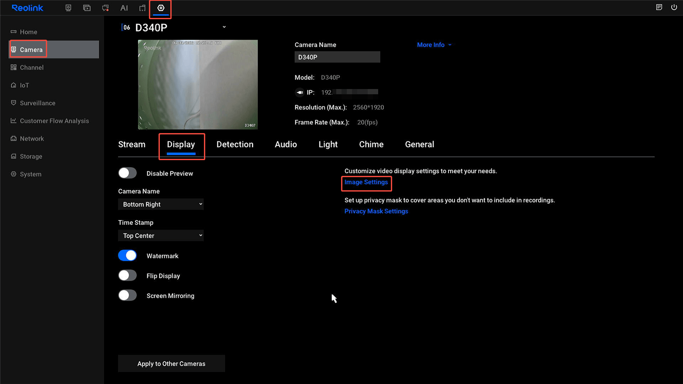
Task: Switch to the Detection tab
Action: tap(235, 144)
